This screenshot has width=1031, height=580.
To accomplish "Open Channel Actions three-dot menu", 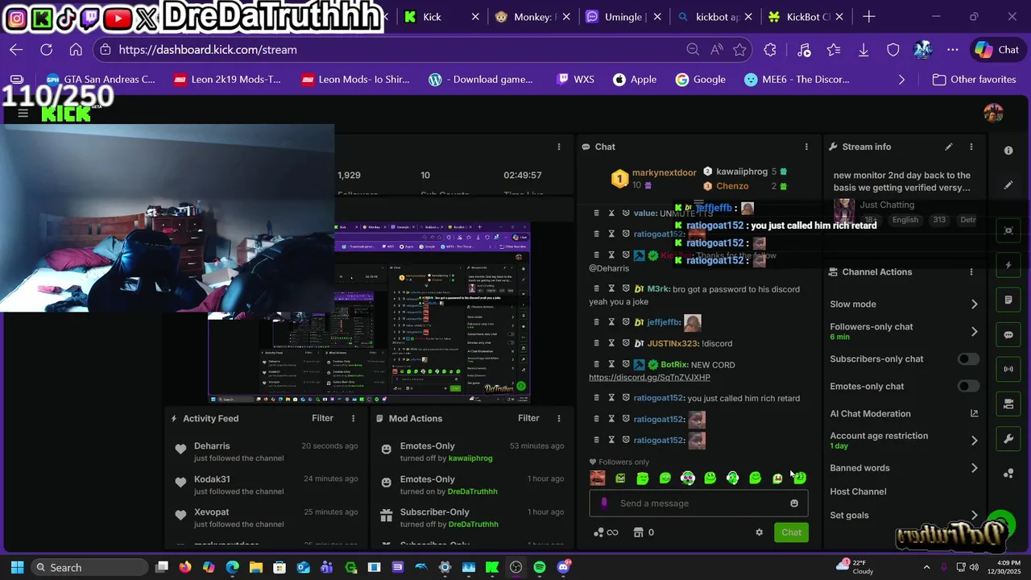I will pos(971,272).
